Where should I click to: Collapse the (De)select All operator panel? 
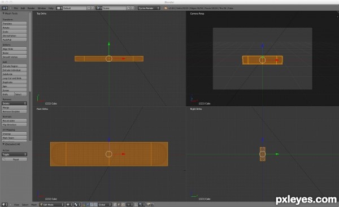click(3, 144)
